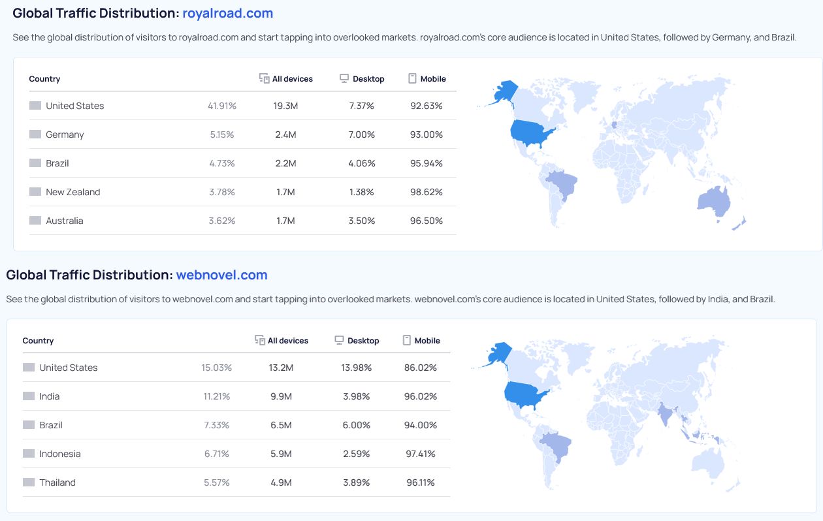The height and width of the screenshot is (521, 823).
Task: Select the Country column header in webnovel table
Action: click(38, 341)
